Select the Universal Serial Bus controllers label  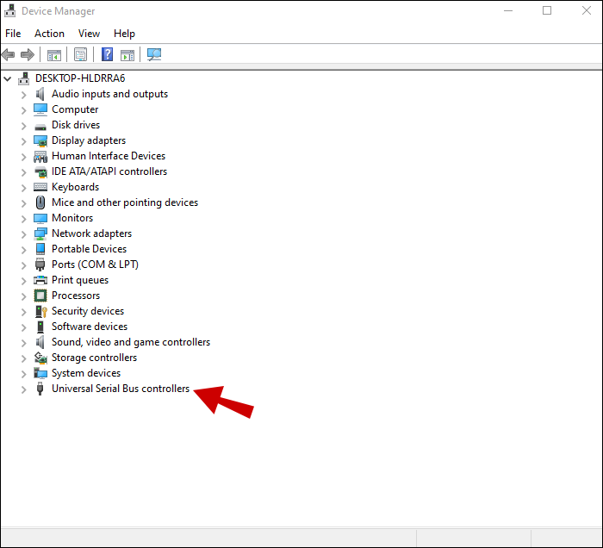[x=121, y=389]
